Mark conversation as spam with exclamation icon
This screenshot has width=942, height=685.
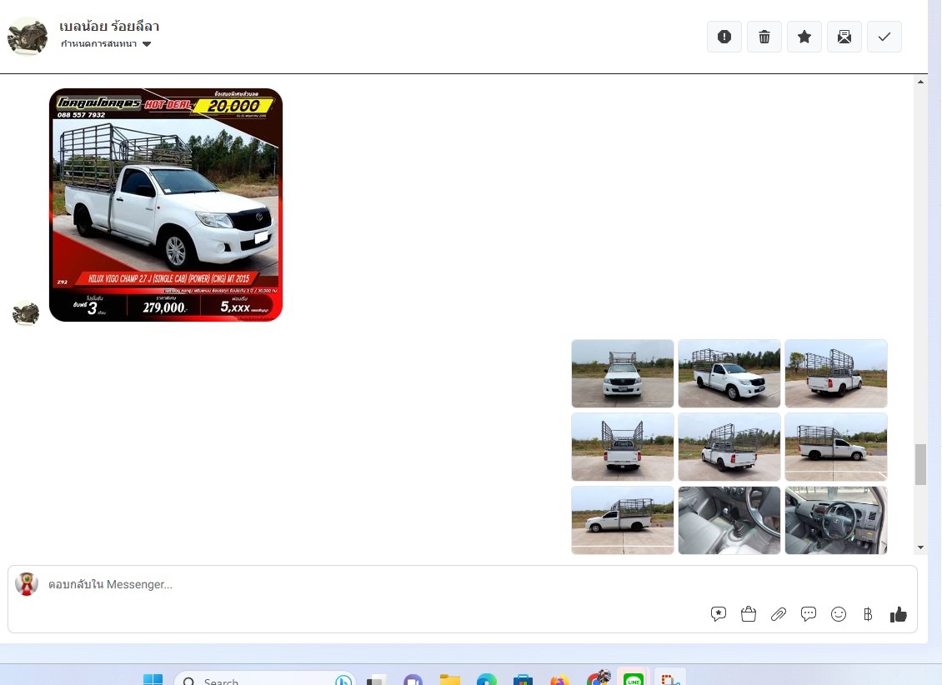click(724, 37)
